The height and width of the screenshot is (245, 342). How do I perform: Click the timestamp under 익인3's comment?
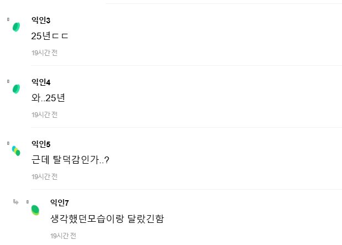[44, 53]
